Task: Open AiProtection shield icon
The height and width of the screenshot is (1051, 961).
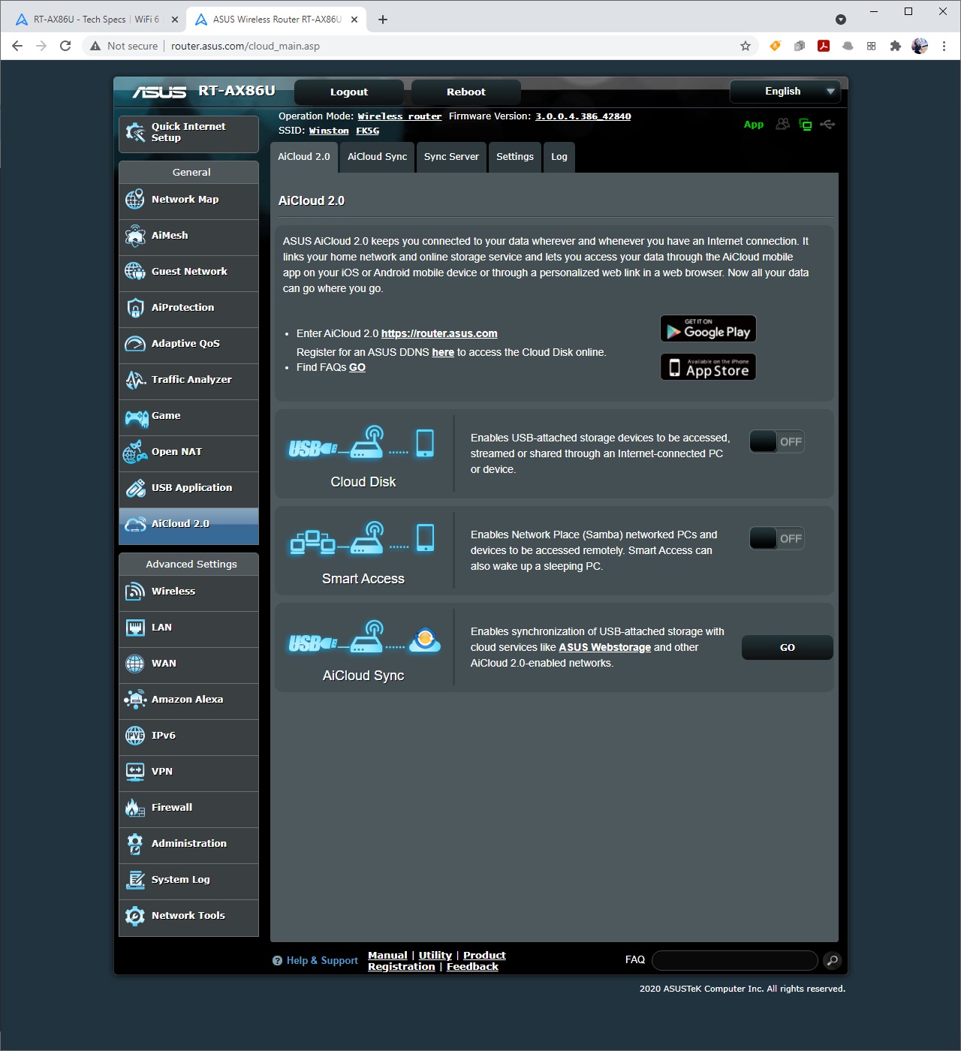Action: point(135,308)
